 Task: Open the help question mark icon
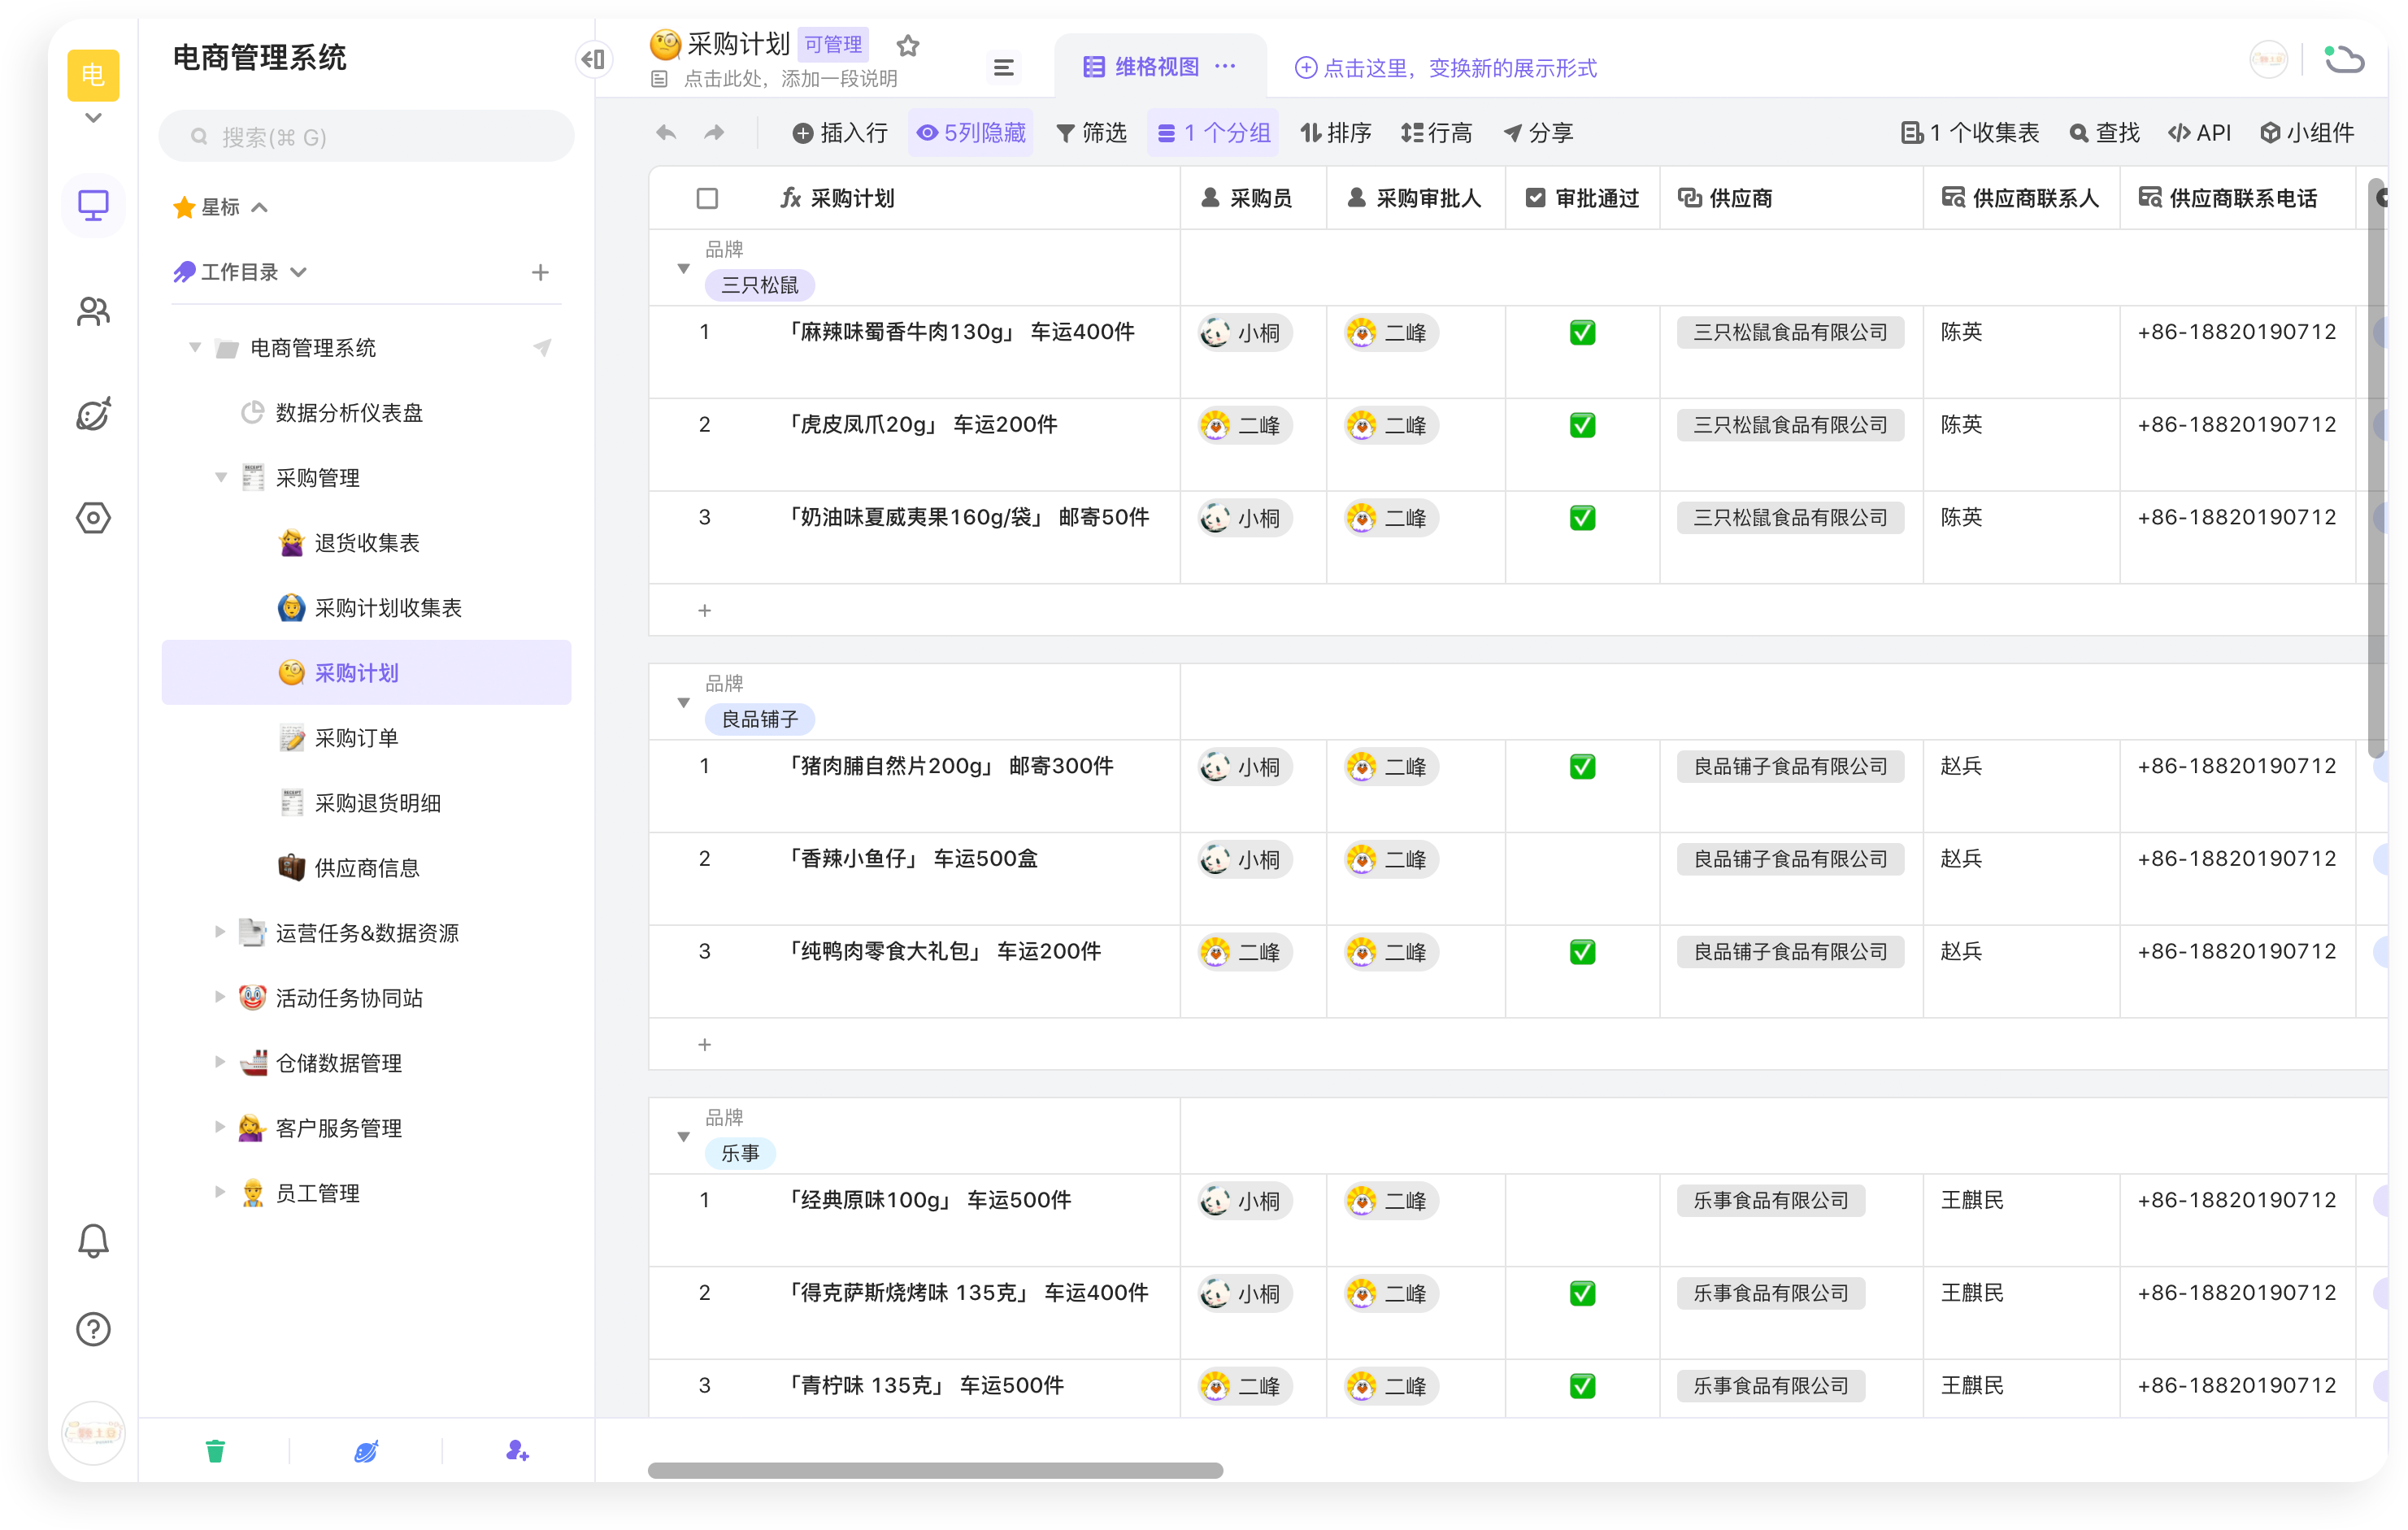point(93,1329)
